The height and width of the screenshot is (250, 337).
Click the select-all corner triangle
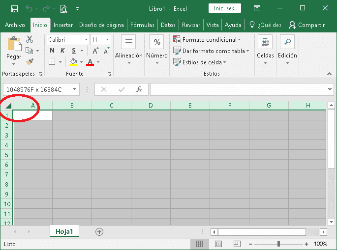8,106
